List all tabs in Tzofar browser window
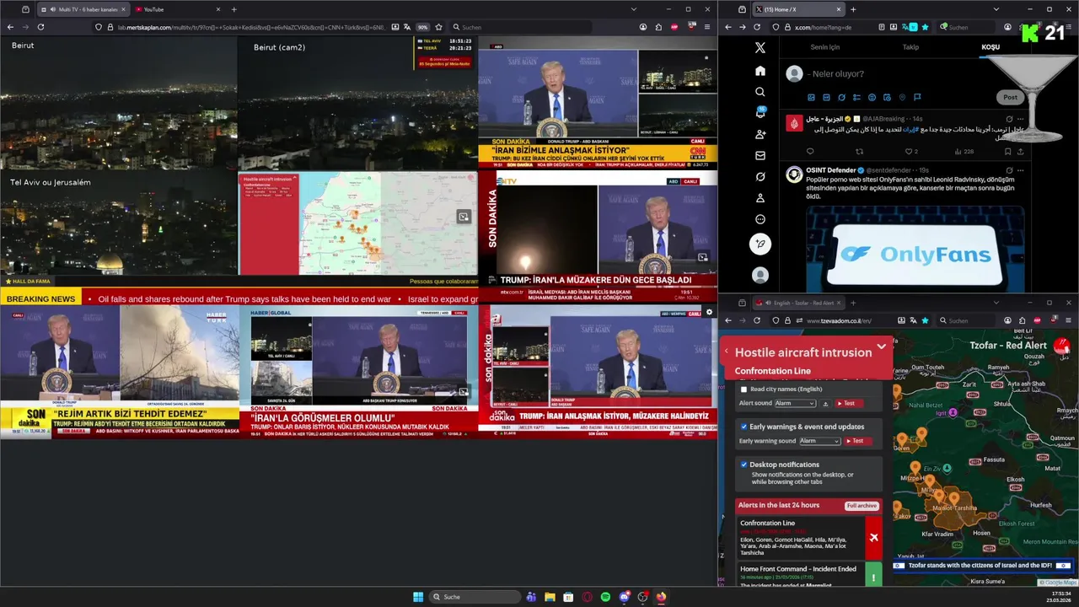Screen dimensions: 1079x607 (996, 303)
